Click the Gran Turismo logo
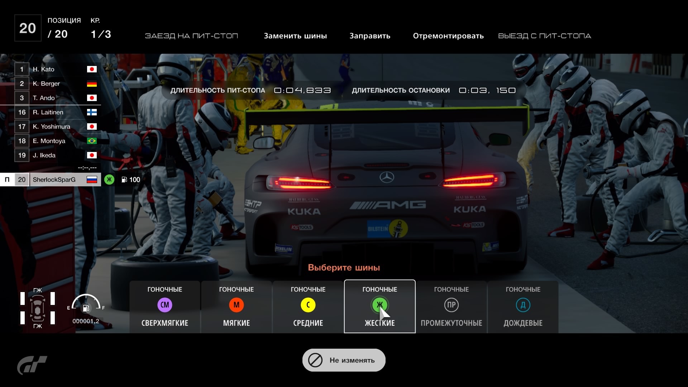 tap(32, 365)
